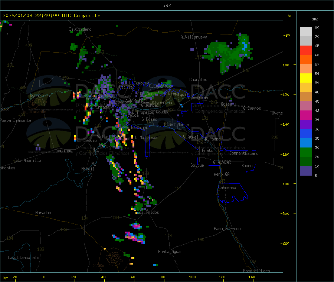Click the Aero_GA place label
Screen dimensions: 334x282
[x=222, y=175]
